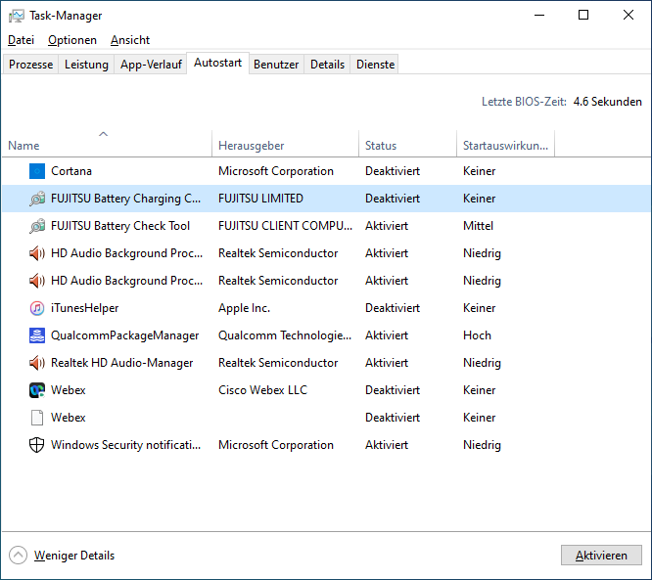This screenshot has height=580, width=652.
Task: Click the Windows Security shield icon
Action: coord(37,445)
